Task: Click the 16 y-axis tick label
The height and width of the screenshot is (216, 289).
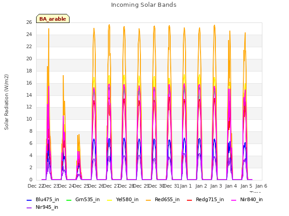Action: pyautogui.click(x=29, y=83)
